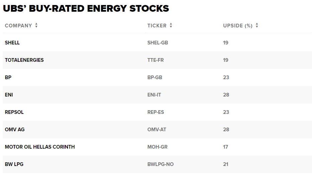Open the OMV-AT ticker link
Screen dimensions: 312x175
[x=157, y=130]
